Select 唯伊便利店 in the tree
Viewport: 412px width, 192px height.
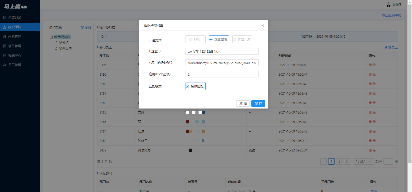pos(62,37)
